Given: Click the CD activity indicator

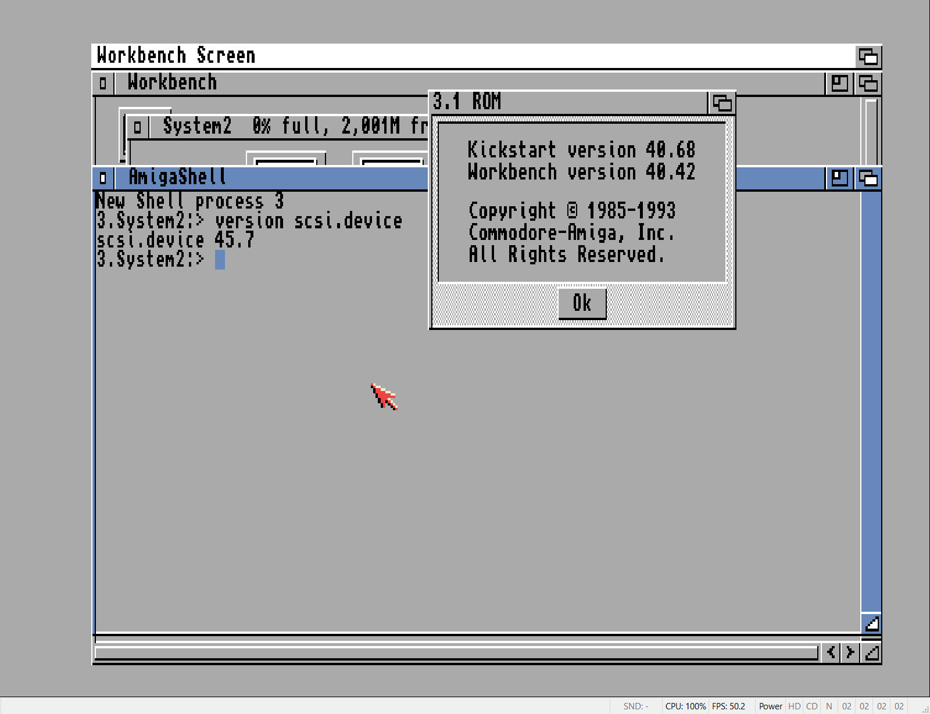Looking at the screenshot, I should click(812, 706).
